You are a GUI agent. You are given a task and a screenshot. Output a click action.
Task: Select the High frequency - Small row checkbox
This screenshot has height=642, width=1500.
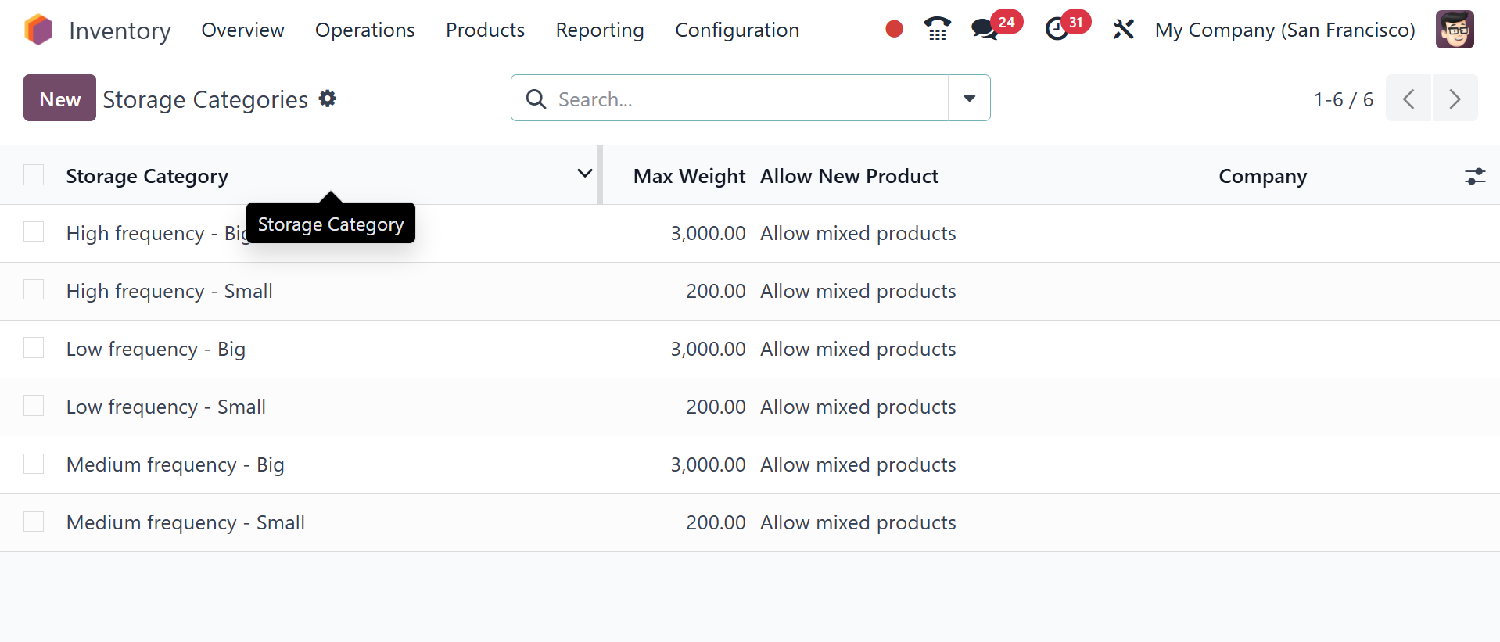[34, 290]
